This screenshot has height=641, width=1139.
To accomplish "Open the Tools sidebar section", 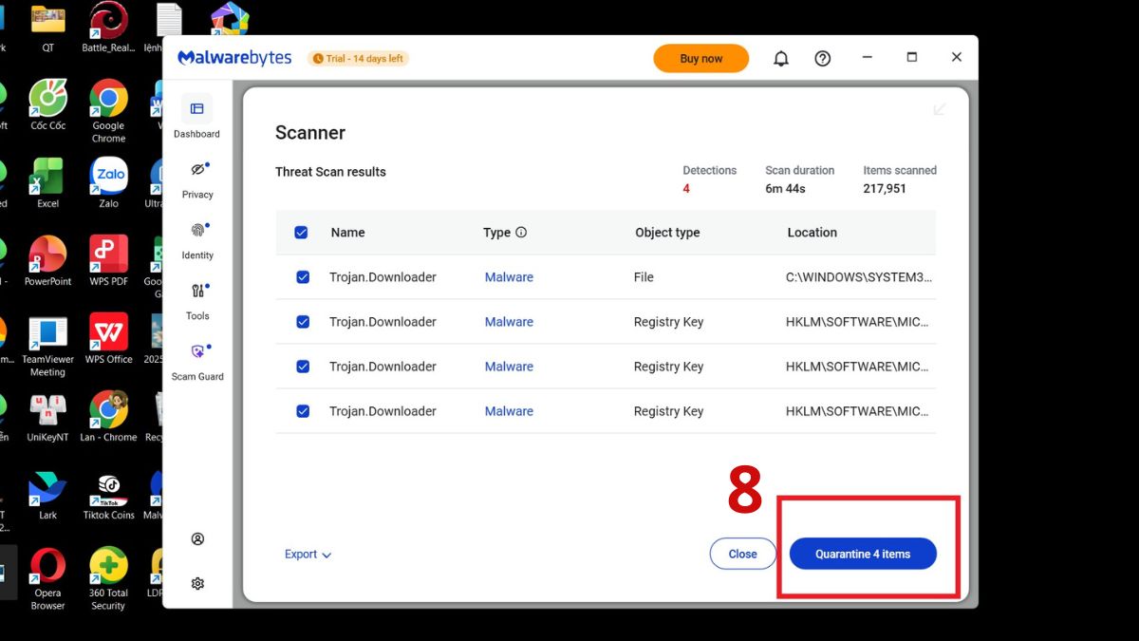I will [x=197, y=301].
